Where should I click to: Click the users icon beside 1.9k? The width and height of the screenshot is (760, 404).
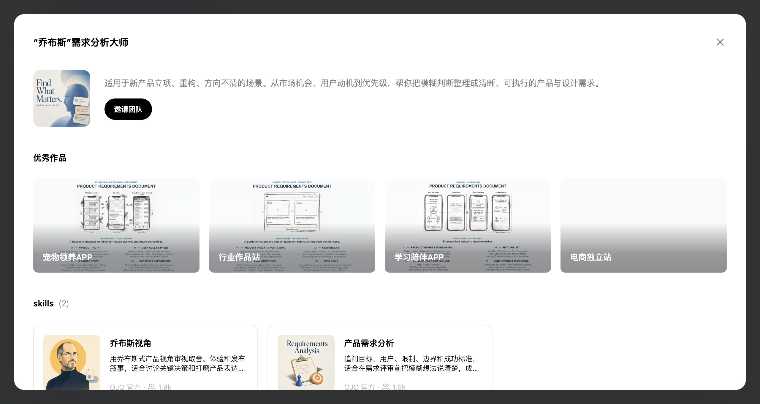coord(152,387)
